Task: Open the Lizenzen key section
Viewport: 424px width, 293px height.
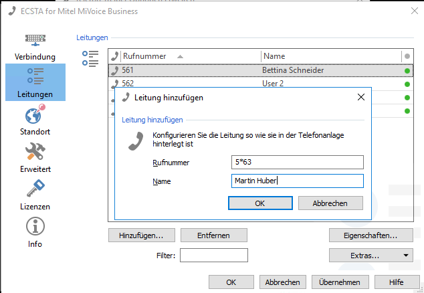Action: coord(35,194)
